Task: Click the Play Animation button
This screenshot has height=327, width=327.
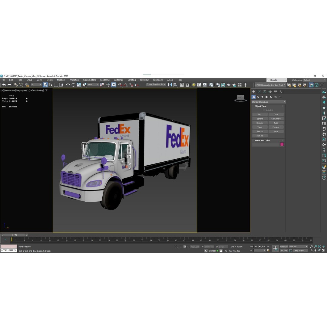Action: click(260, 246)
